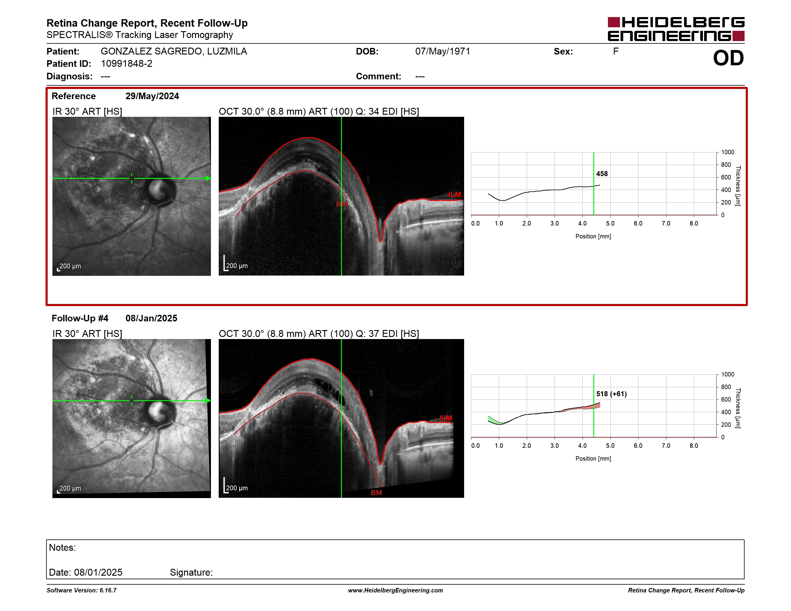Click Software Version: 6.16.7 text
791x611 pixels.
81,590
